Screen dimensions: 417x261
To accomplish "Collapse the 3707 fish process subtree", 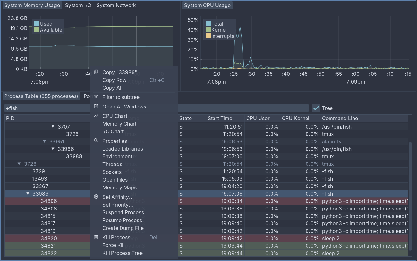I will [x=53, y=127].
